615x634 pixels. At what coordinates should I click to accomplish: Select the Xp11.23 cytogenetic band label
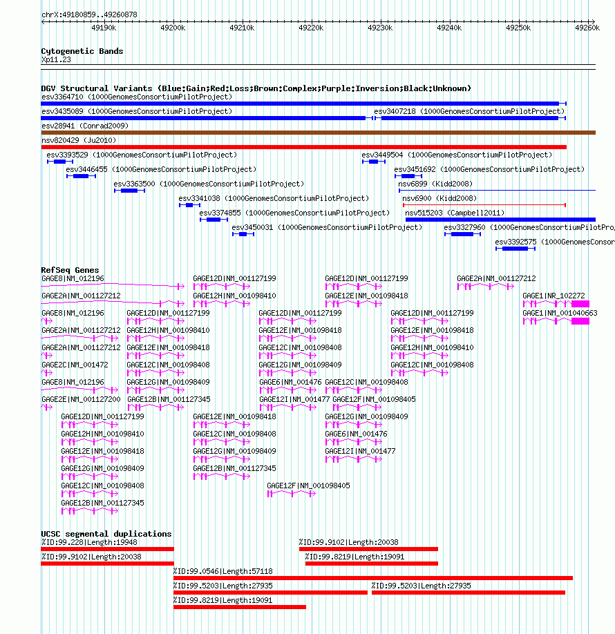coord(56,60)
